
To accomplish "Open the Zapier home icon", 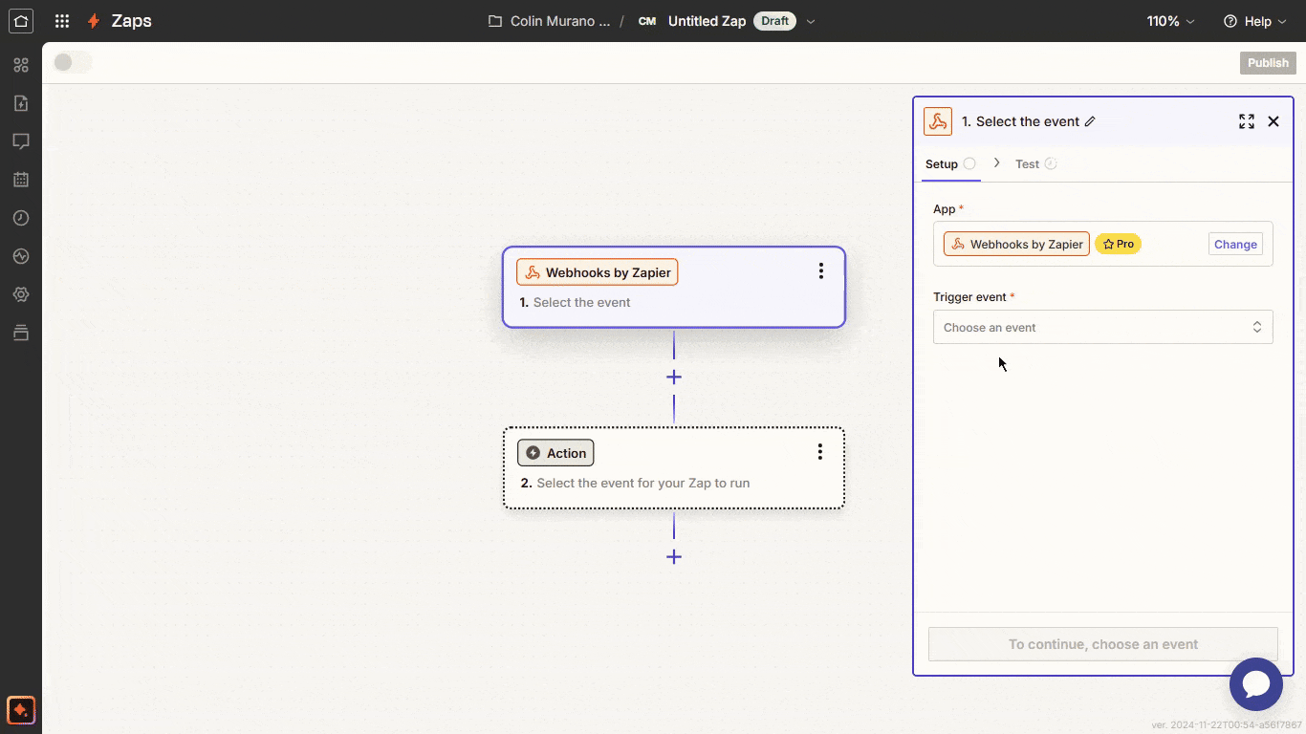I will tap(21, 21).
